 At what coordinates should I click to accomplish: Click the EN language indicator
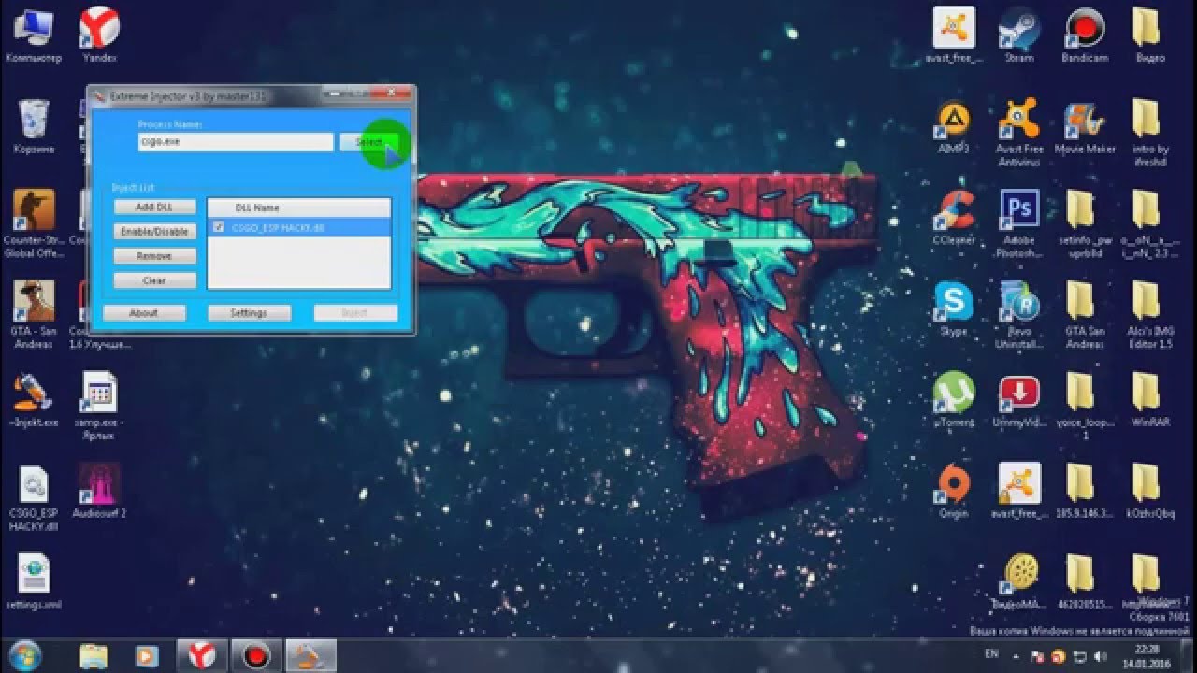(991, 654)
